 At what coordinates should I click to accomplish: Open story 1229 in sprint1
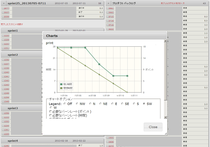pos(6,40)
